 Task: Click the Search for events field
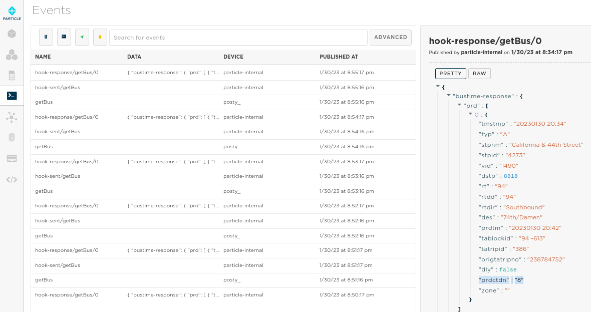pyautogui.click(x=238, y=38)
